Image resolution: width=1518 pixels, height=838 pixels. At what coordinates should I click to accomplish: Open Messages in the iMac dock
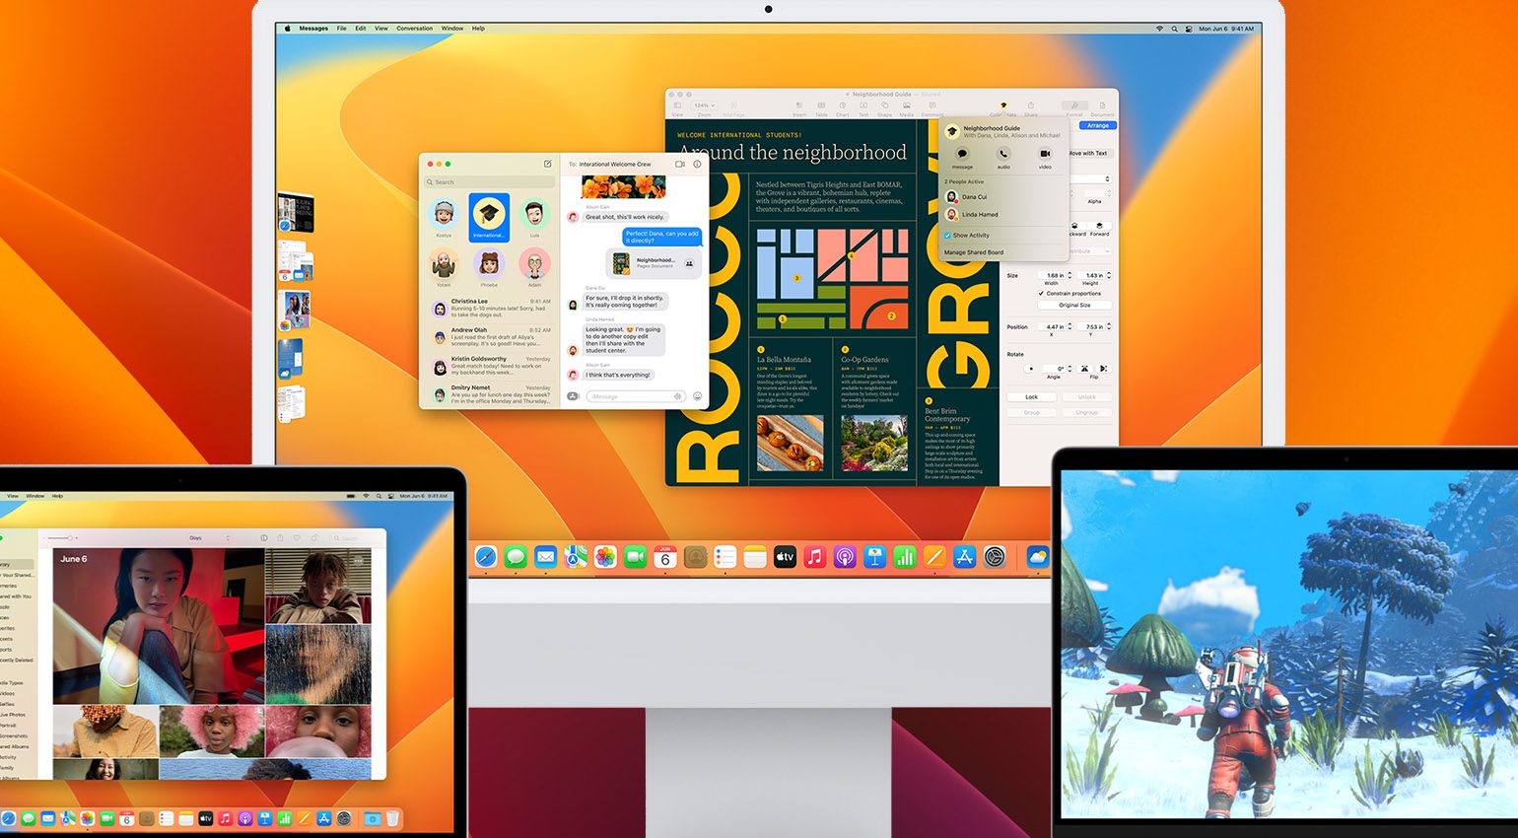(x=516, y=557)
